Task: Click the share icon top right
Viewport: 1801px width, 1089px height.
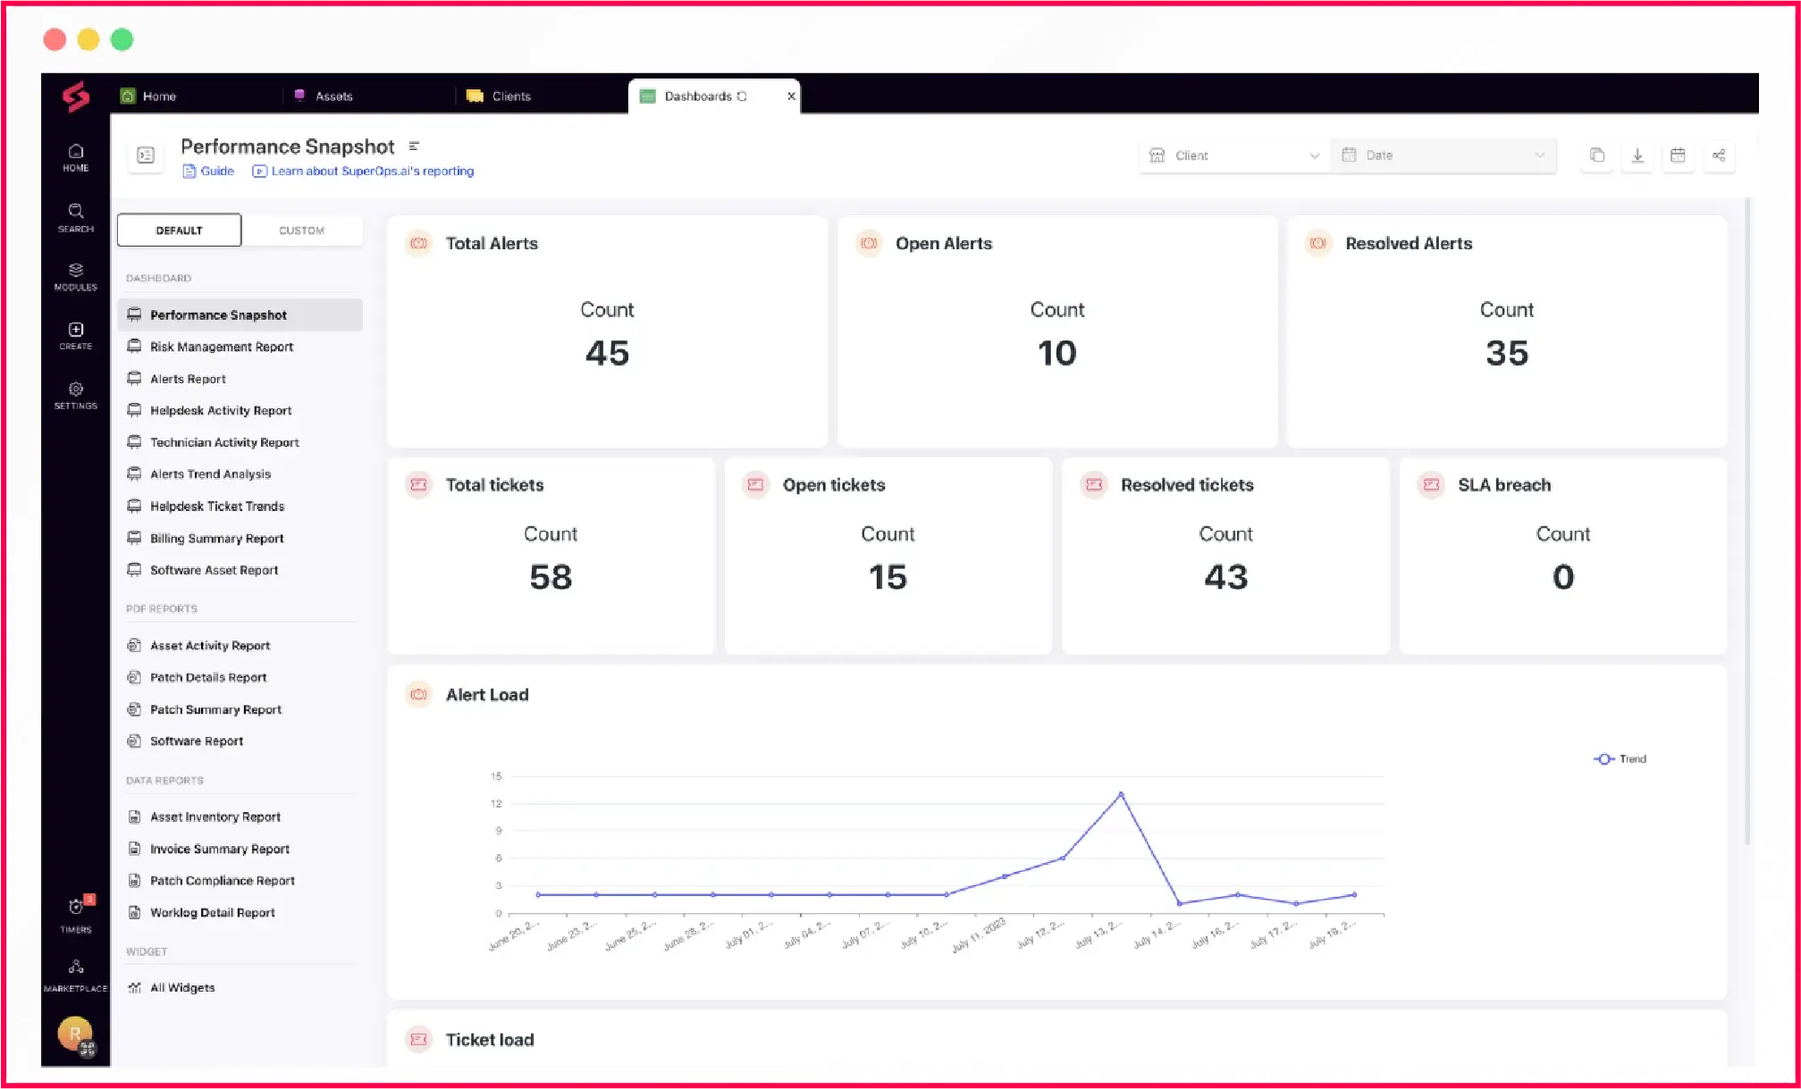Action: [1719, 155]
